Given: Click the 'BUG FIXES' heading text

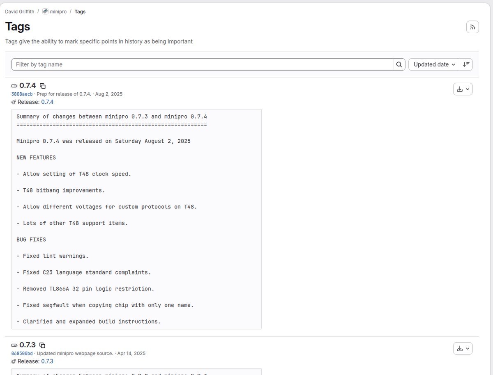Looking at the screenshot, I should [31, 240].
